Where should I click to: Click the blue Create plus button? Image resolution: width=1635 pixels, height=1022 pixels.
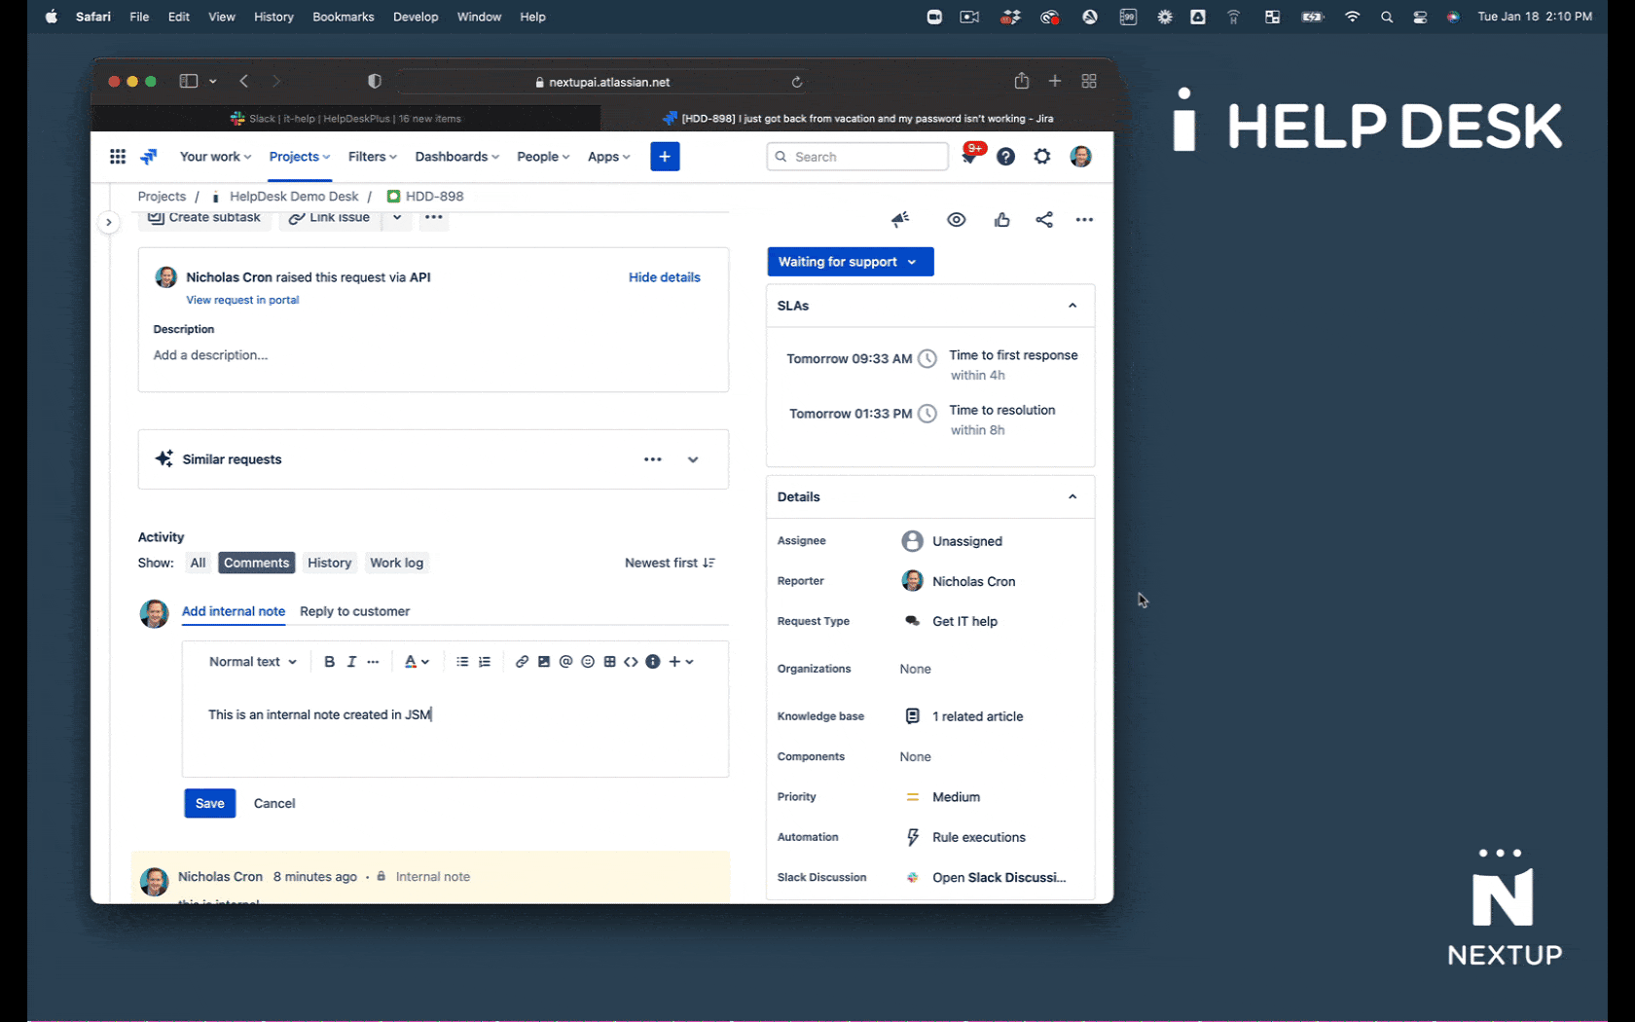pyautogui.click(x=665, y=157)
